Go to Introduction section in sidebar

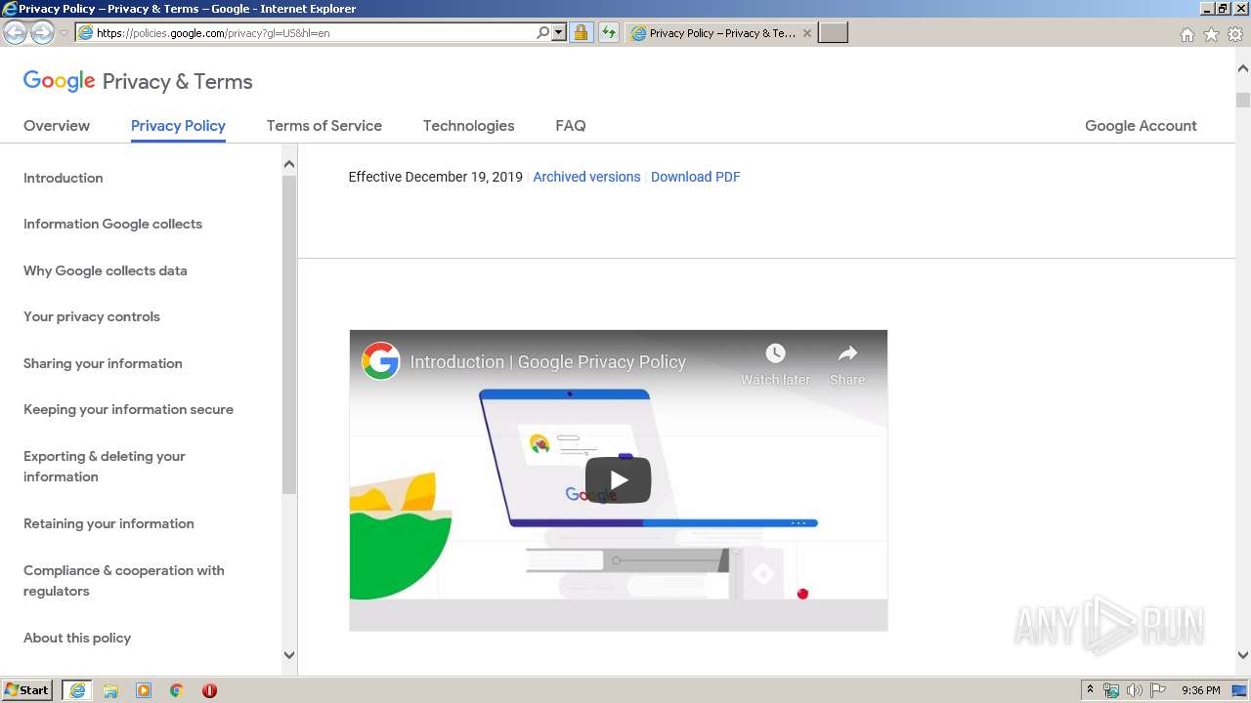64,178
